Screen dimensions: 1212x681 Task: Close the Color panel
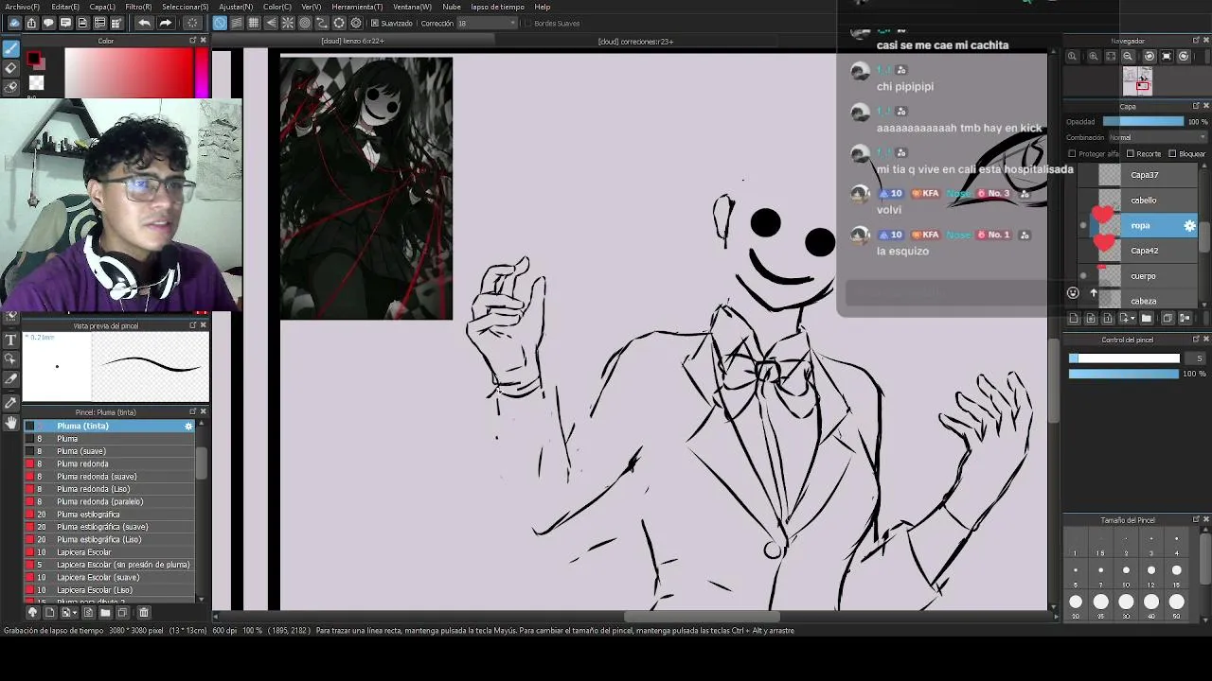click(x=204, y=41)
